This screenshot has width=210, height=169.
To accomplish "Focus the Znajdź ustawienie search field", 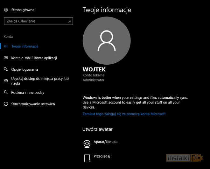I will 35,21.
